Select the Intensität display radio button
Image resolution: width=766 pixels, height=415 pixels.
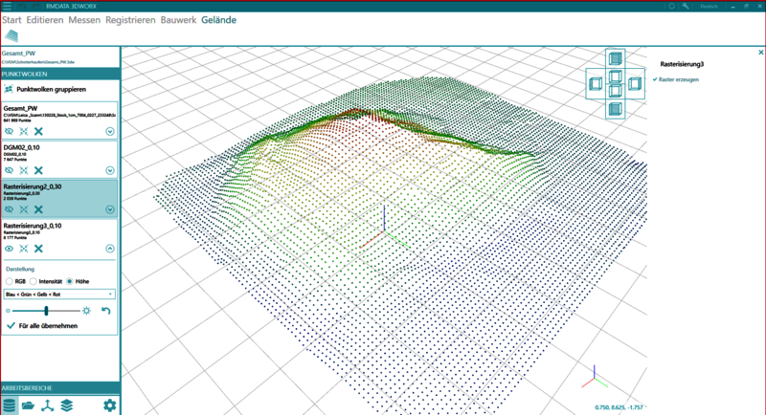click(34, 281)
